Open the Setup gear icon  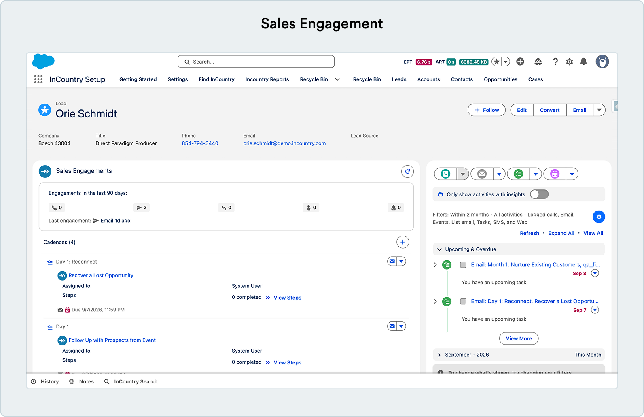coord(570,62)
